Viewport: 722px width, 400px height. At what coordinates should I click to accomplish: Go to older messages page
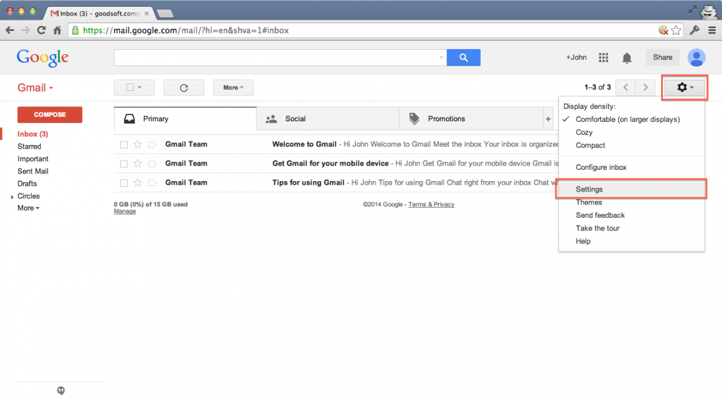tap(645, 88)
